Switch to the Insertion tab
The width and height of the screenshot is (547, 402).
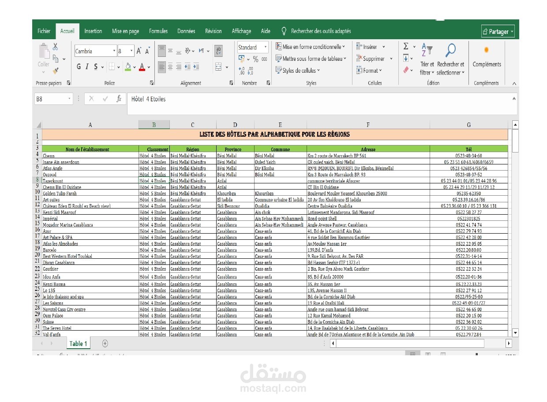[x=93, y=31]
